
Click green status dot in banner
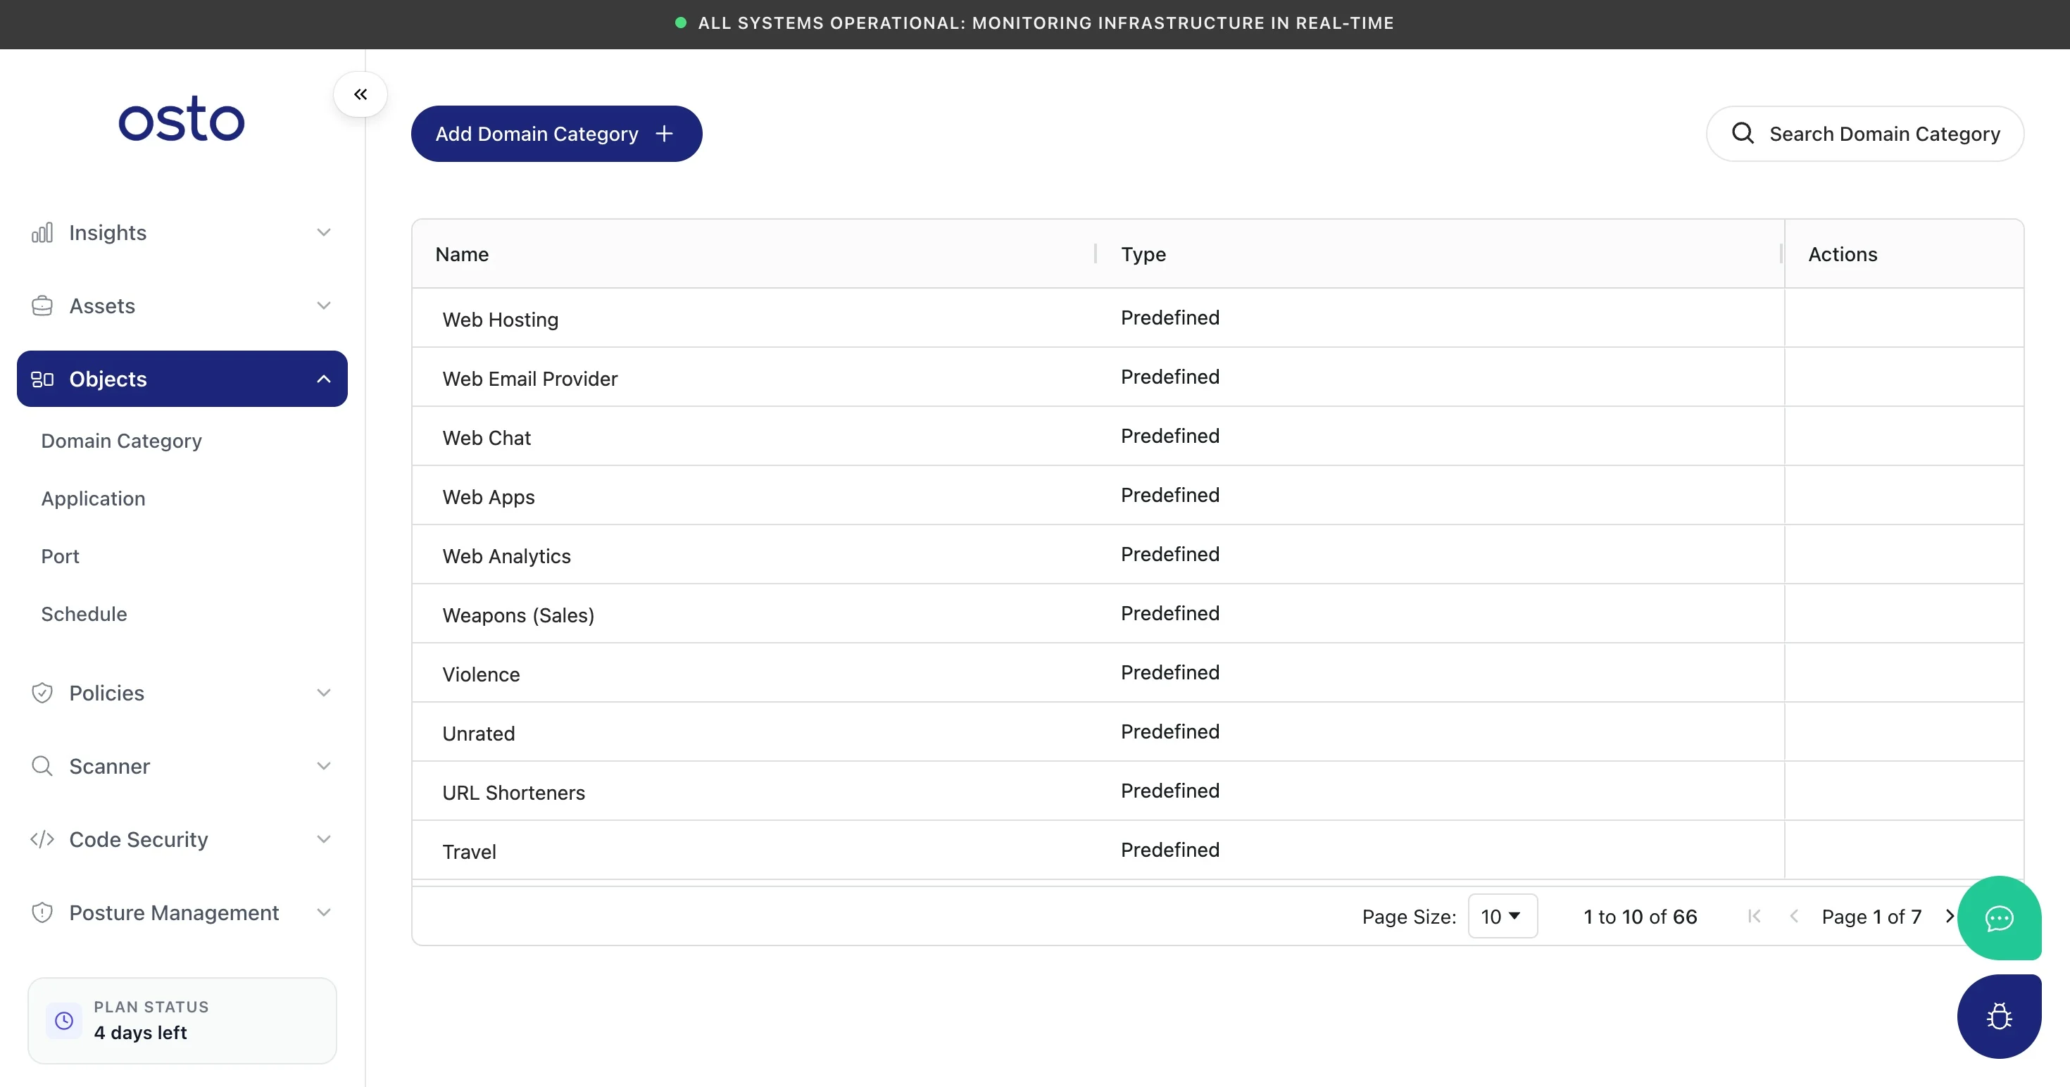pos(681,23)
